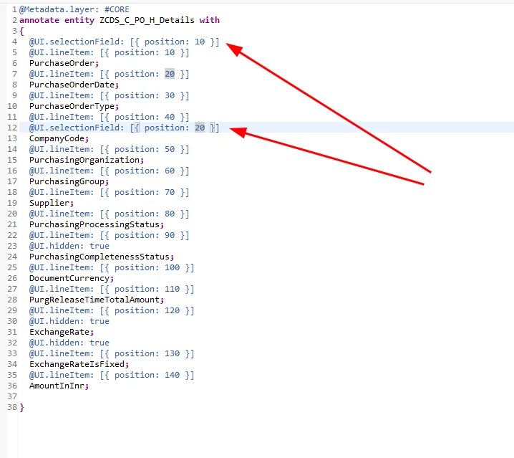
Task: Click the PurchasingGroup; field
Action: [69, 181]
